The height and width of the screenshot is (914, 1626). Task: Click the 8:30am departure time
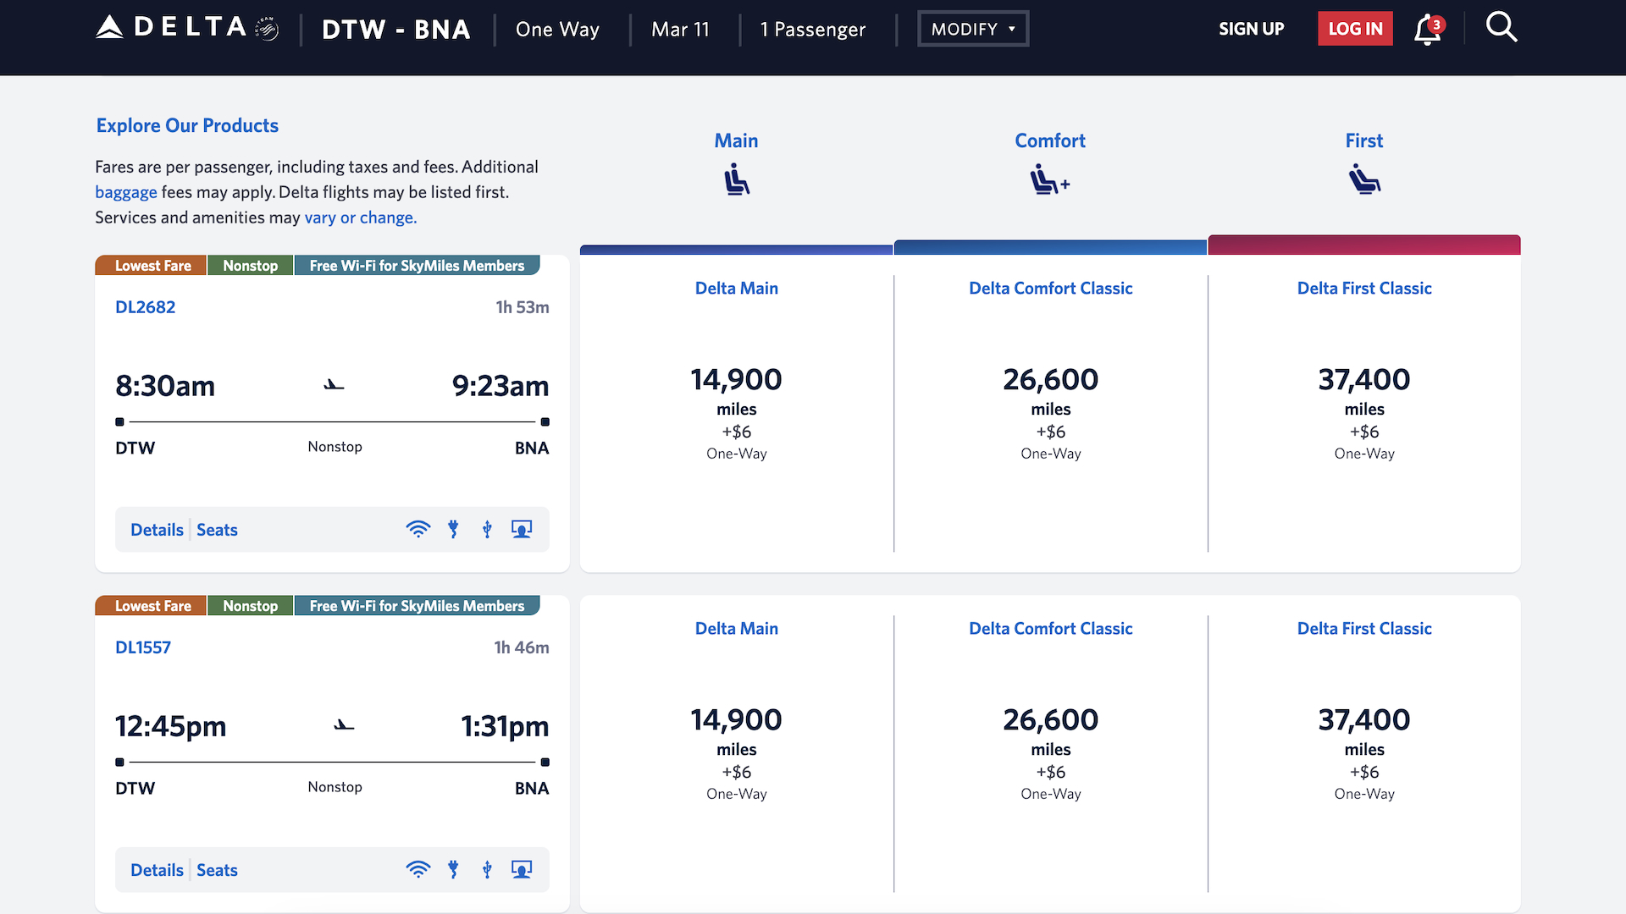point(165,386)
